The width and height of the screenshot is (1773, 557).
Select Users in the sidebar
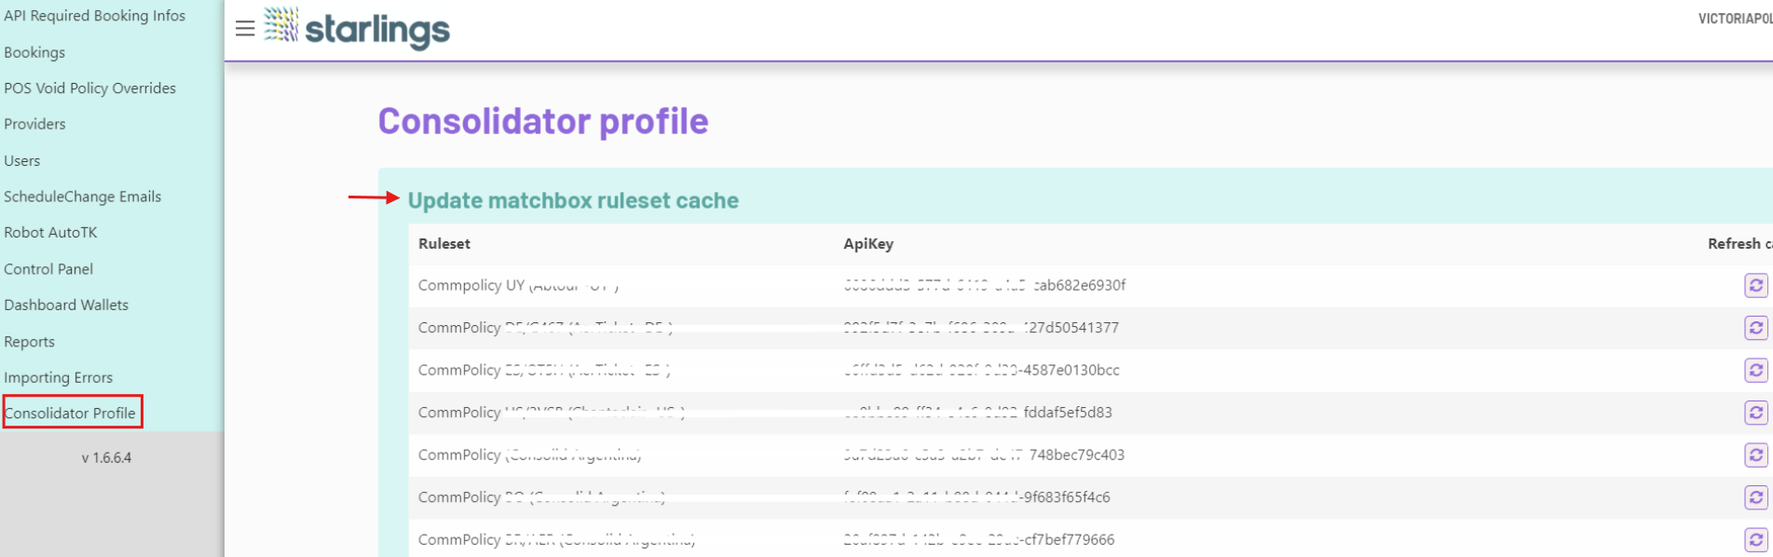click(x=22, y=160)
